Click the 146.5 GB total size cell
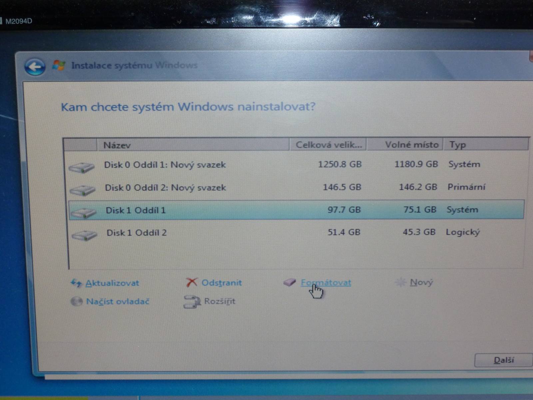533x400 pixels. 342,187
